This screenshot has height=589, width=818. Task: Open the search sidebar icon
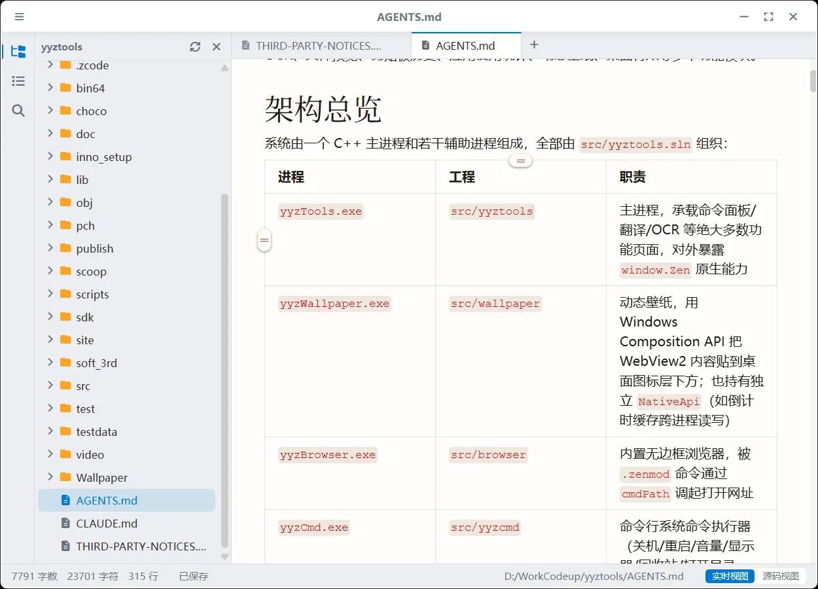(x=18, y=111)
